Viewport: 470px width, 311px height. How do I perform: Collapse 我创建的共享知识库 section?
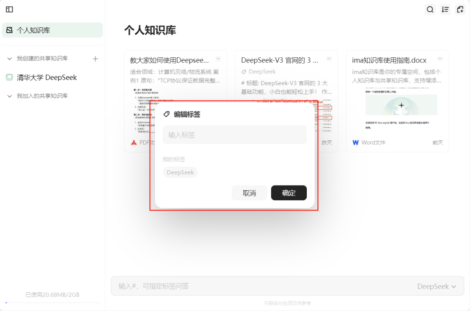[10, 58]
